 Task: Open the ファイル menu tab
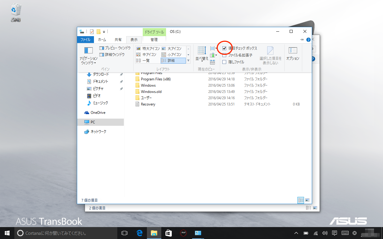tap(86, 40)
